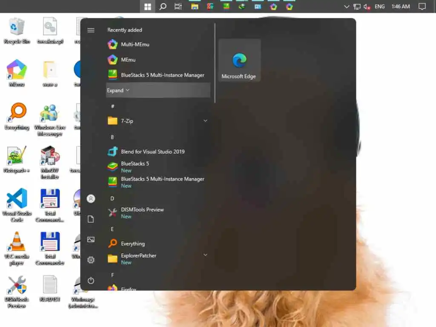Open BlueStacks 5 Multi-Instance Manager under B
This screenshot has height=327, width=436.
[158, 182]
